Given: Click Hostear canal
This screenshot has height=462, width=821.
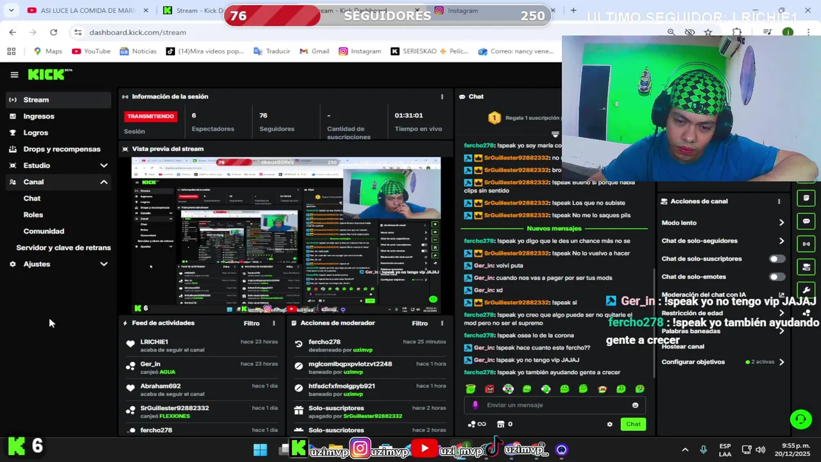Looking at the screenshot, I should coord(683,346).
